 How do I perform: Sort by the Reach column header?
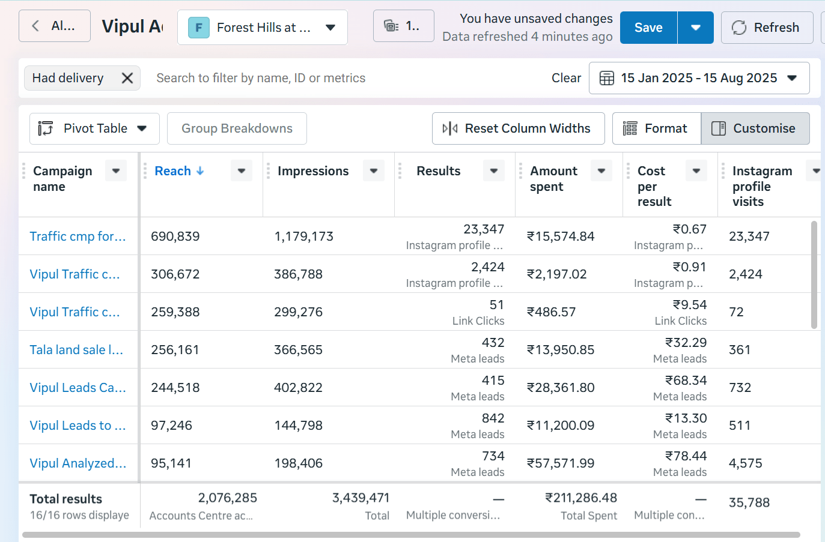point(173,171)
